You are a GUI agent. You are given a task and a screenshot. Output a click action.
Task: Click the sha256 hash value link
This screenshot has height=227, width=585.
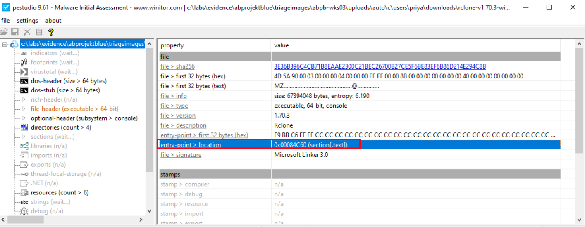tap(380, 66)
